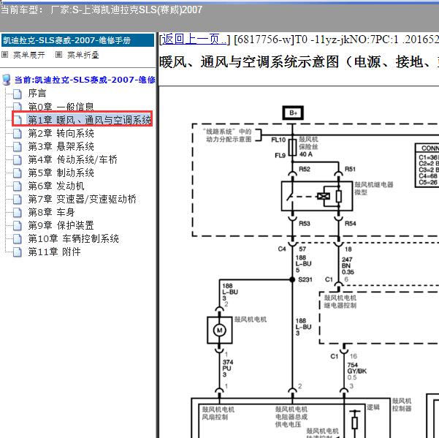Click the page icon beside 第4章
The width and height of the screenshot is (439, 438).
click(18, 159)
